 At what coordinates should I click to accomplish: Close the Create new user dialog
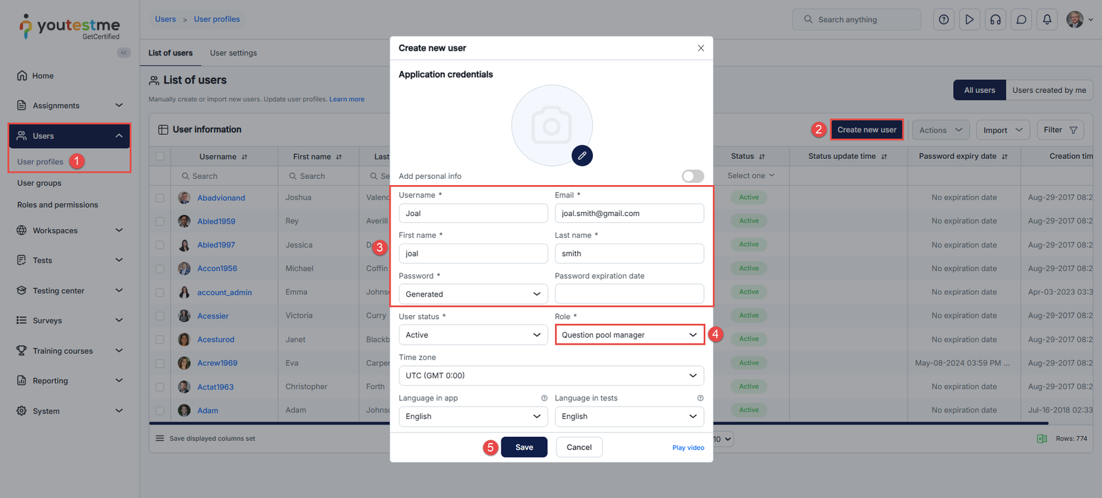pos(700,48)
